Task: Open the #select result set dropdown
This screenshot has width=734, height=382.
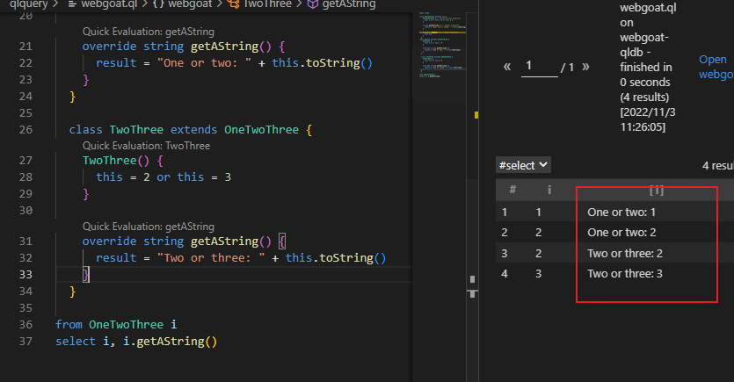Action: coord(523,165)
